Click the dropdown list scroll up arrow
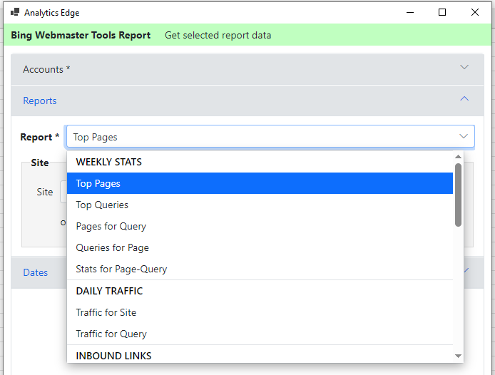 point(458,157)
